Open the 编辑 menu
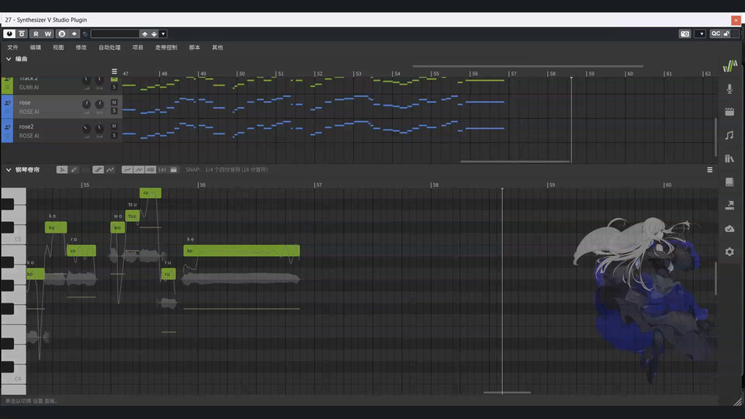 tap(36, 47)
